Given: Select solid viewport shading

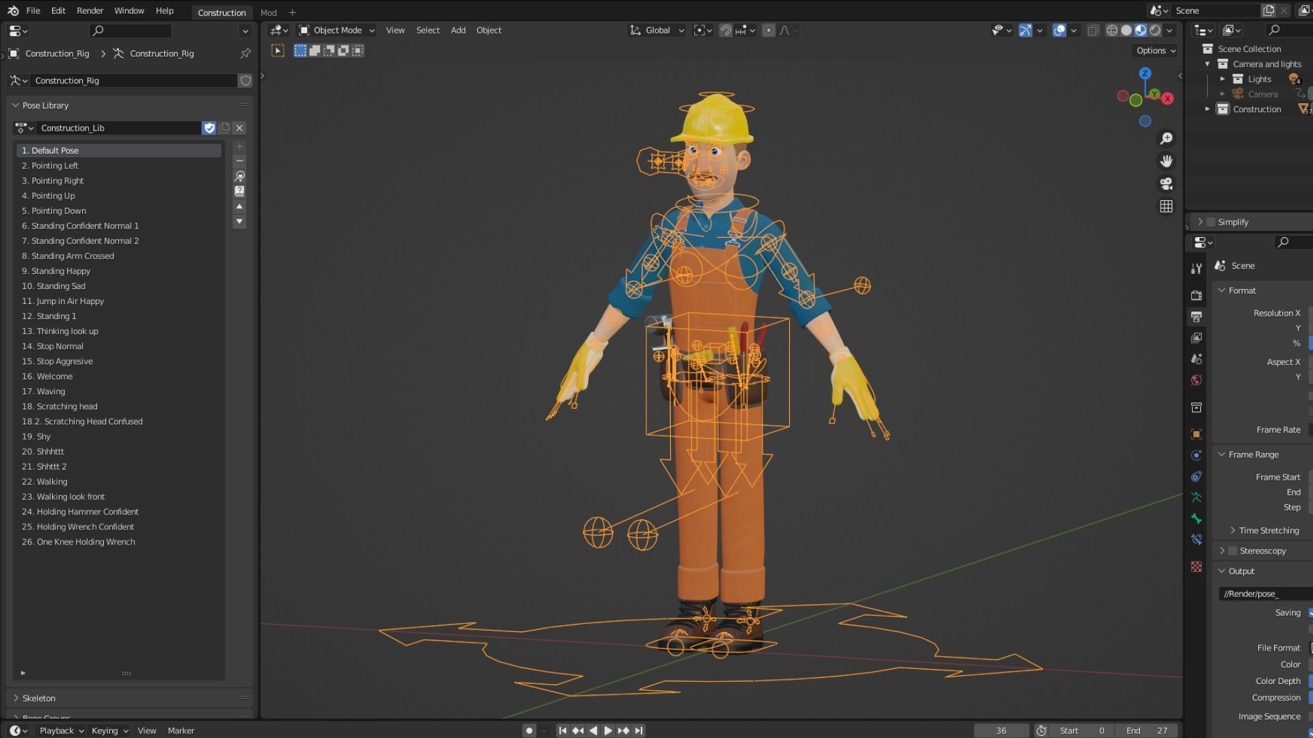Looking at the screenshot, I should point(1126,30).
